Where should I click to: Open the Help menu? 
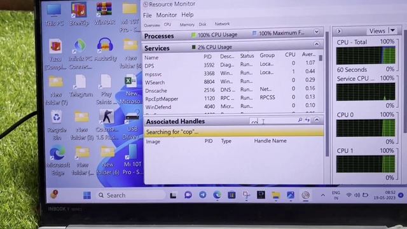[x=188, y=15]
